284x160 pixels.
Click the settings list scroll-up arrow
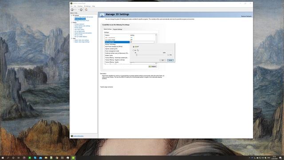coord(156,35)
